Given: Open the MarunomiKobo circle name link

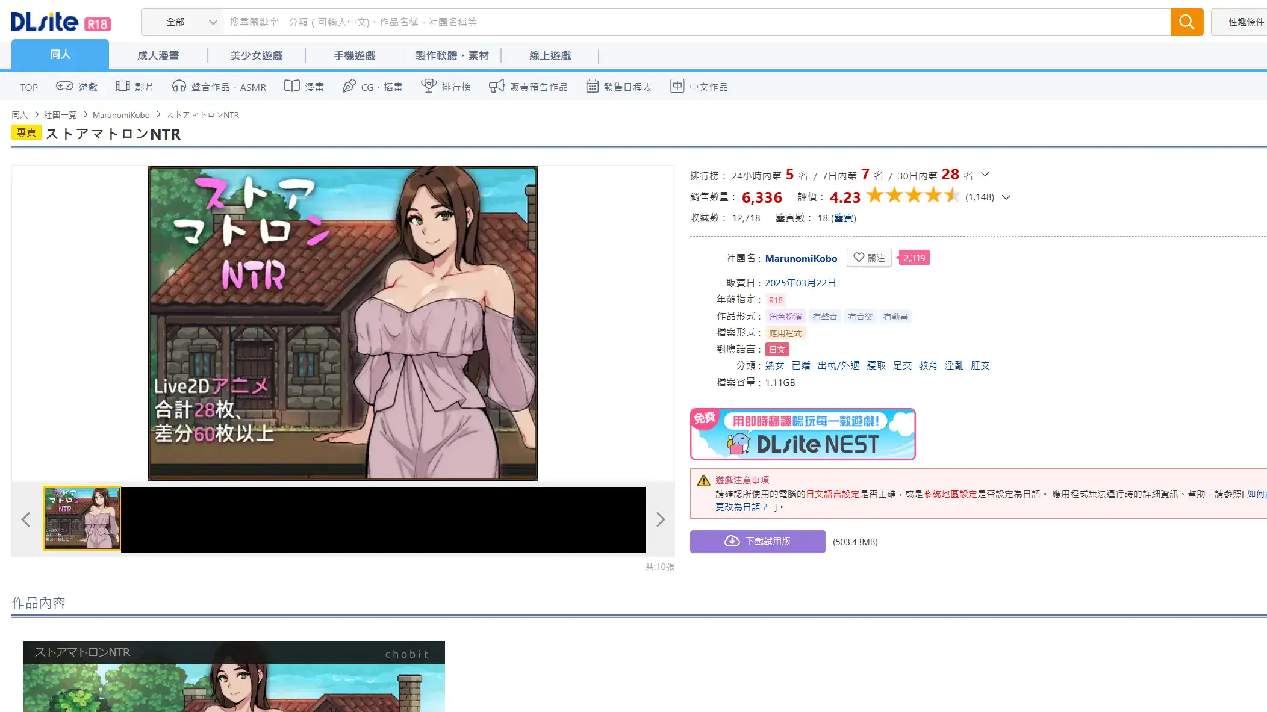Looking at the screenshot, I should (801, 258).
